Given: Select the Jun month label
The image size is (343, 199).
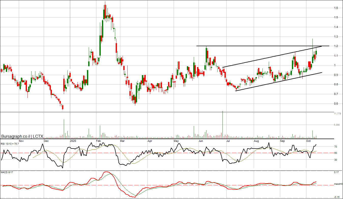Looking at the screenshot, I should 201,141.
